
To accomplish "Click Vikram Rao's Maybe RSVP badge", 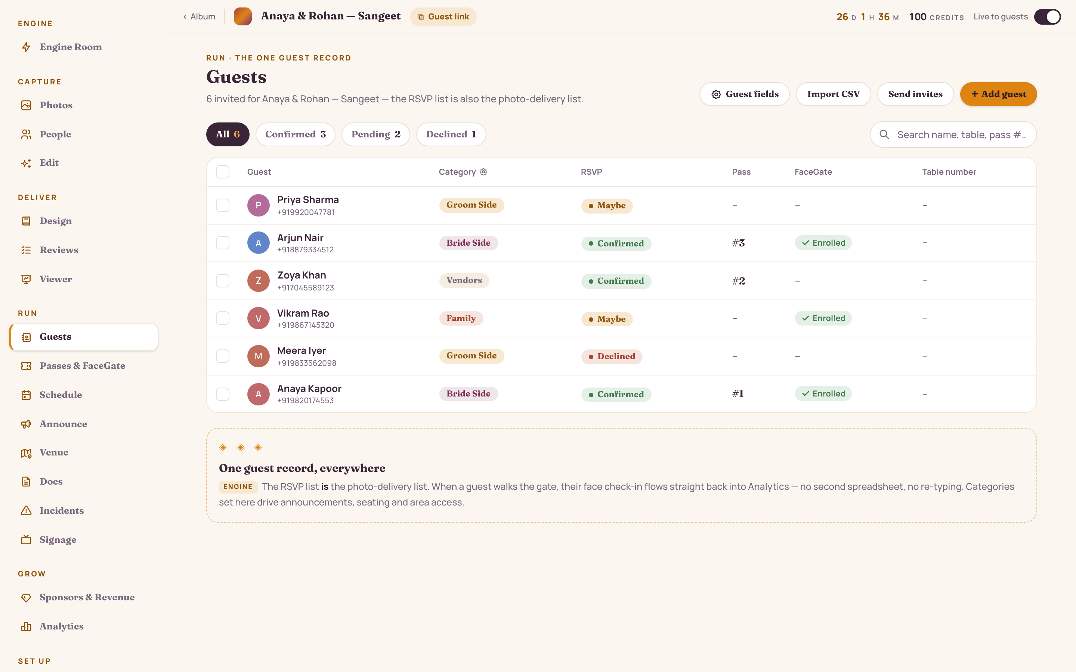I will pyautogui.click(x=607, y=319).
